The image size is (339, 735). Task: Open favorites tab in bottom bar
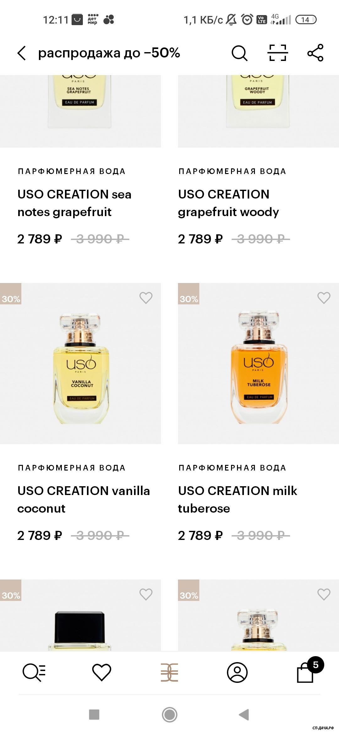tap(102, 672)
